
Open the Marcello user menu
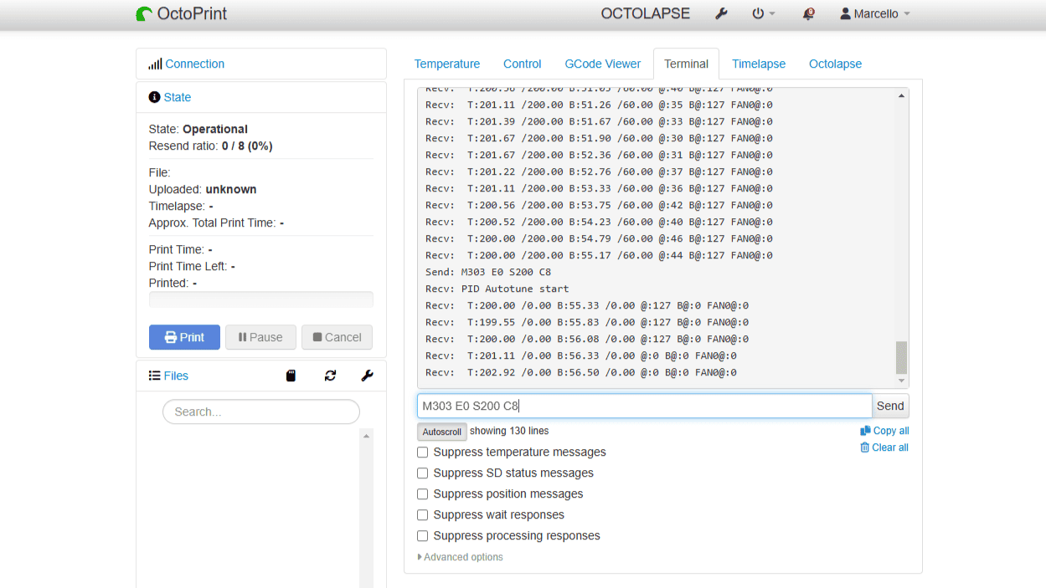click(875, 14)
